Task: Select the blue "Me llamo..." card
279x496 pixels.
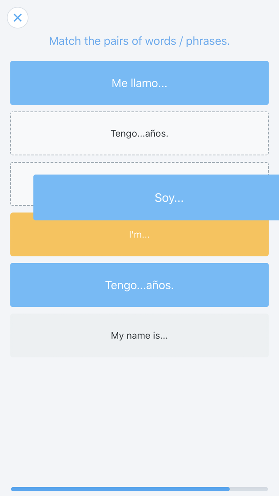Action: pyautogui.click(x=139, y=83)
